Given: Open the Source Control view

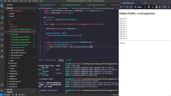Looking at the screenshot, I should [x=2, y=17].
